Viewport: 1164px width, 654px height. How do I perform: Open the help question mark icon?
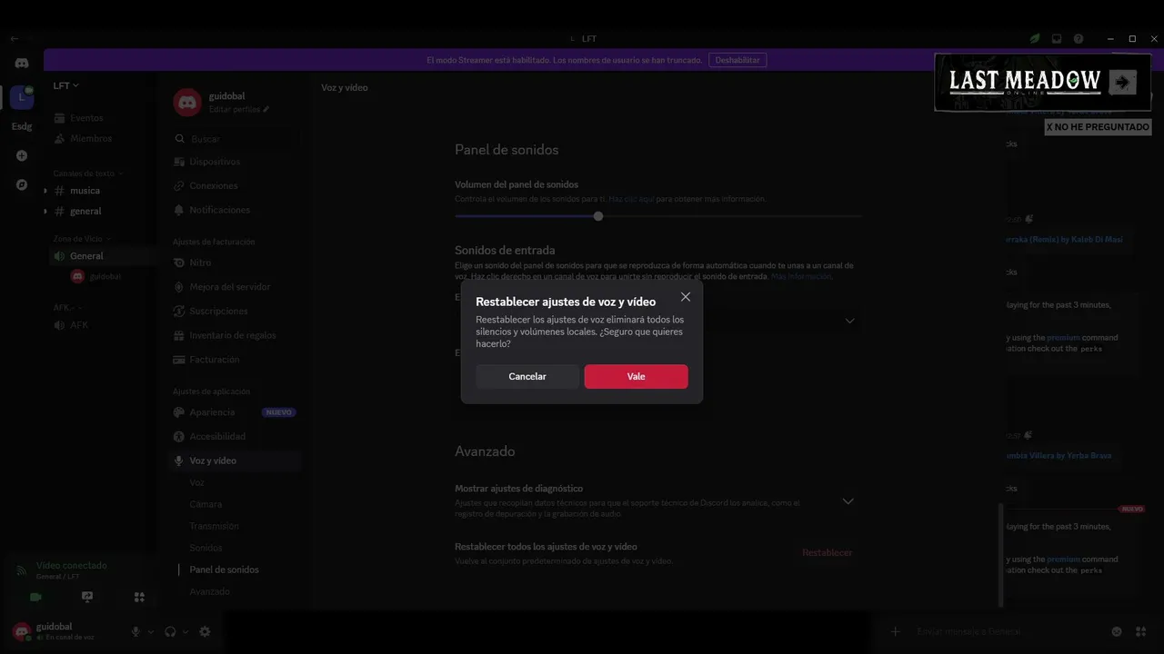[x=1079, y=39]
